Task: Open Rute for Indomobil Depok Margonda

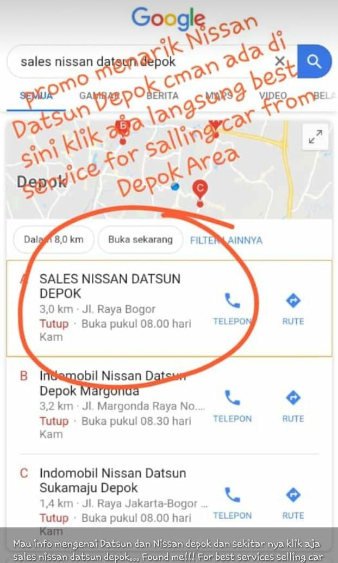Action: pyautogui.click(x=293, y=406)
